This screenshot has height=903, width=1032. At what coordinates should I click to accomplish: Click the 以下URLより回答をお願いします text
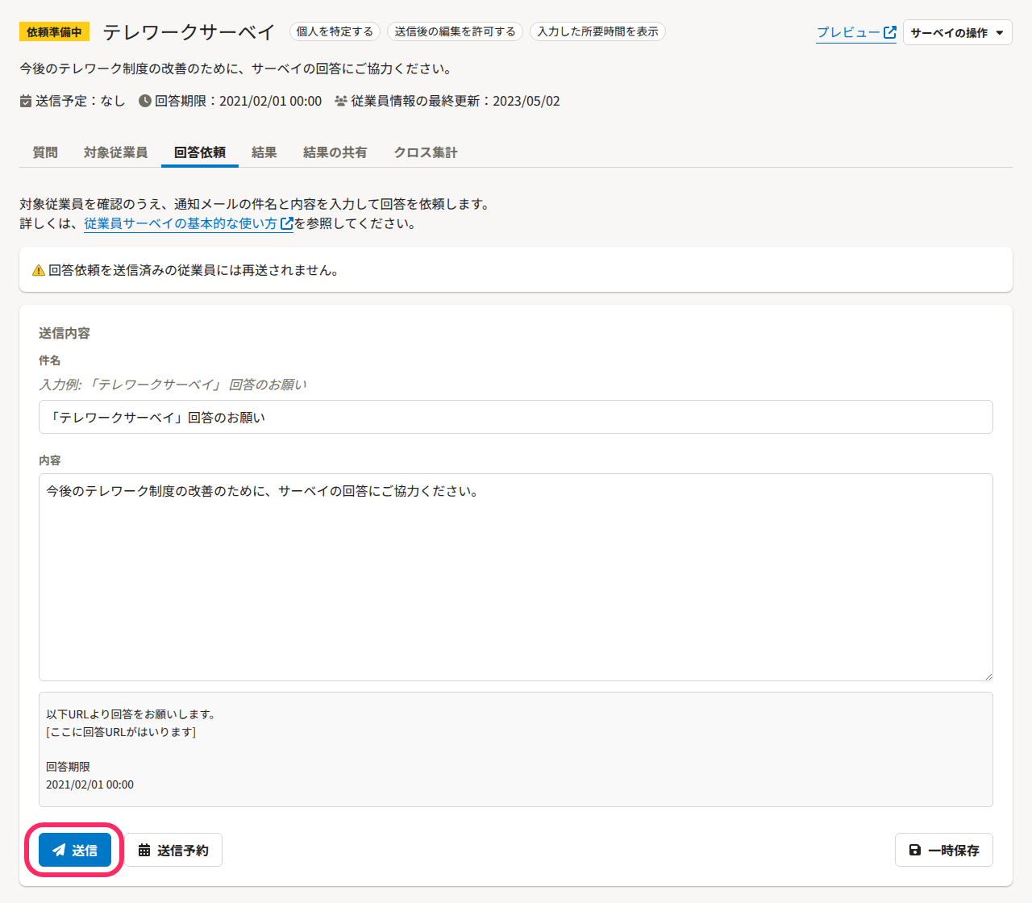click(131, 714)
